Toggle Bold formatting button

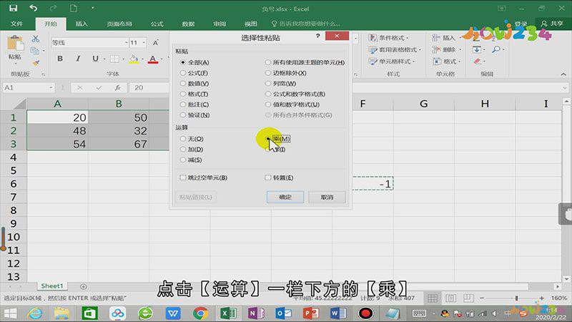pyautogui.click(x=60, y=59)
